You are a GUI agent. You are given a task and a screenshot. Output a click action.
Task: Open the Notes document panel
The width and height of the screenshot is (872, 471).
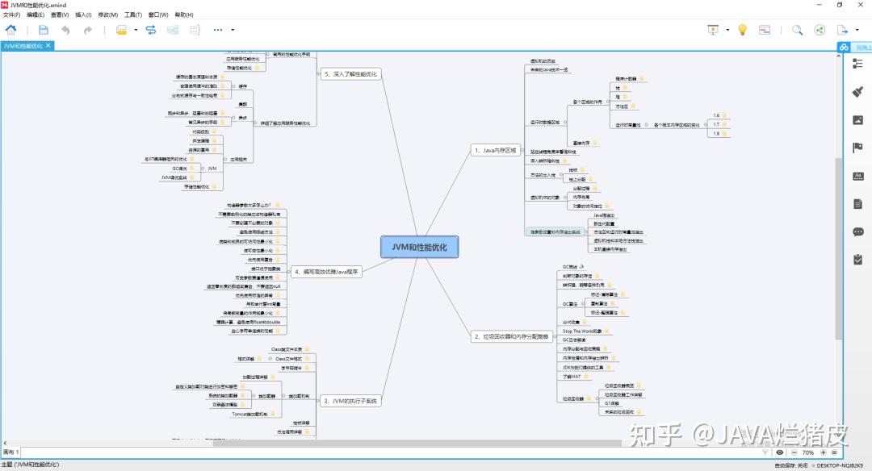click(x=857, y=204)
